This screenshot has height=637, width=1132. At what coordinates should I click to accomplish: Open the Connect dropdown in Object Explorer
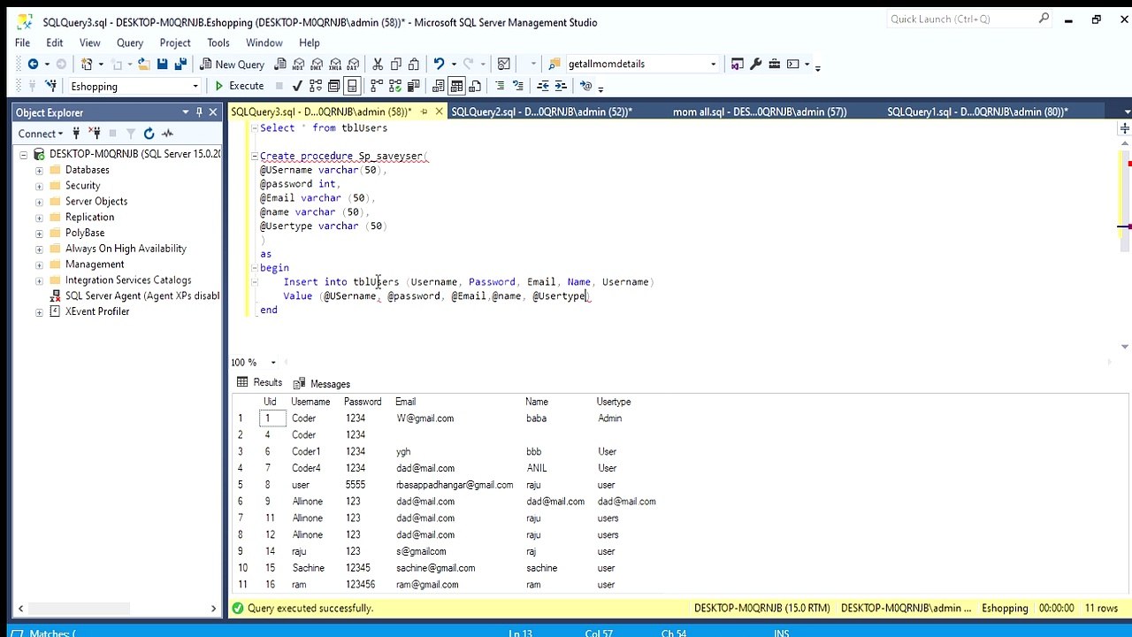(x=41, y=134)
